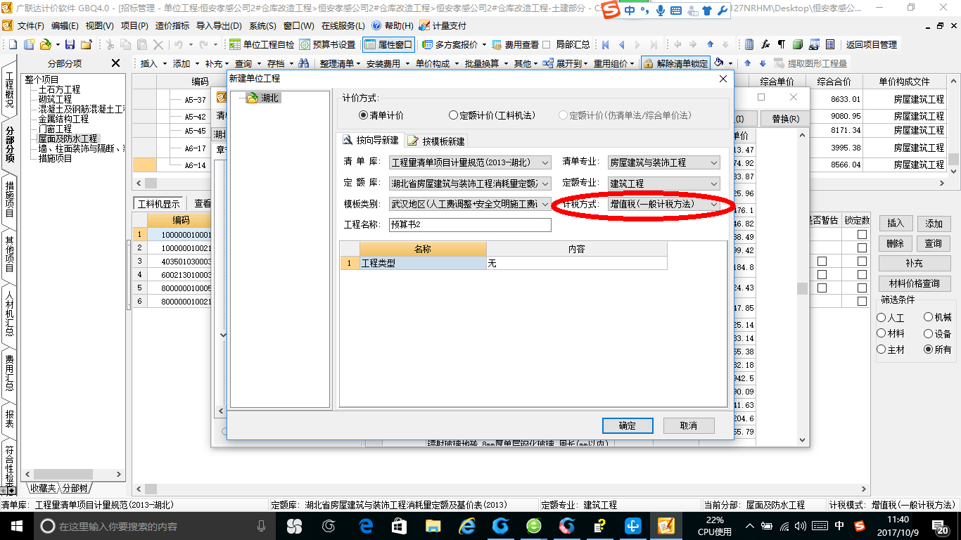Click the green 3D box icon
Image resolution: width=961 pixels, height=540 pixels.
point(798,44)
